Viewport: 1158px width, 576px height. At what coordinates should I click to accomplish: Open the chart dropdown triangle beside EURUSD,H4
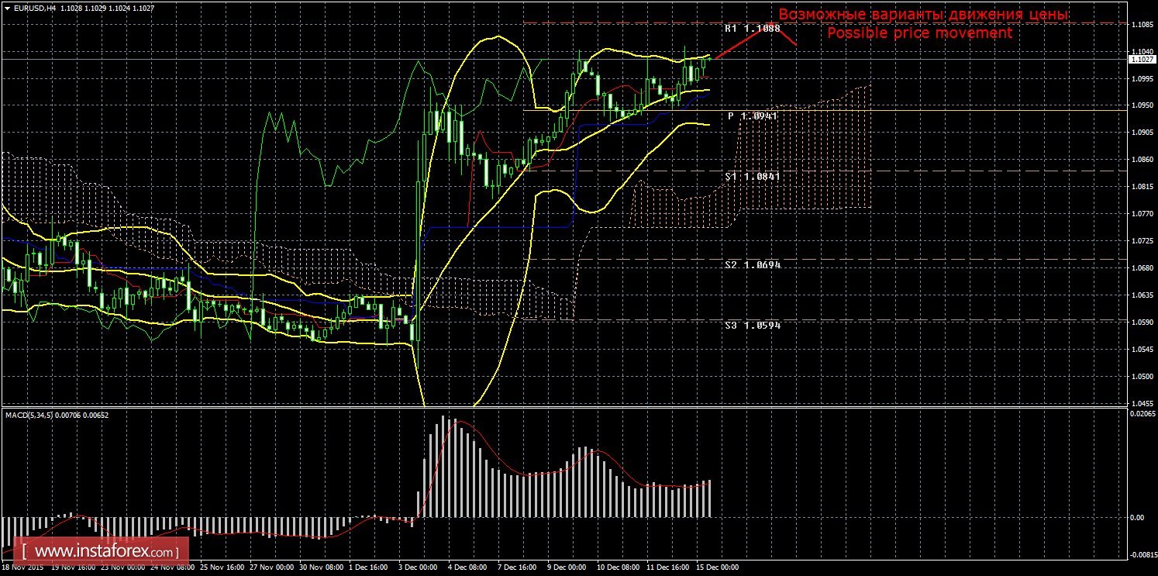pos(6,7)
